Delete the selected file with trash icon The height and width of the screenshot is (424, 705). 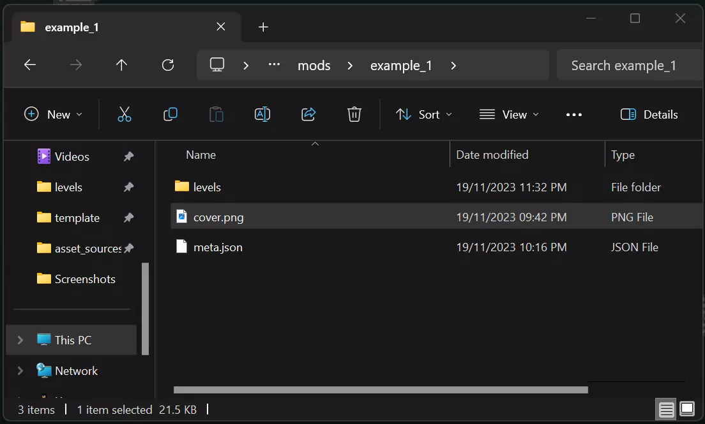click(x=354, y=115)
